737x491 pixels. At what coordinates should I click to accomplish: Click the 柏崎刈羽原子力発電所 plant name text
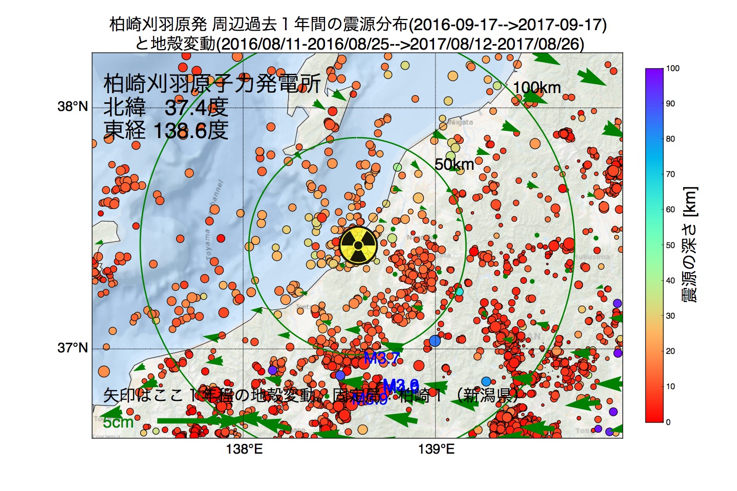point(212,83)
